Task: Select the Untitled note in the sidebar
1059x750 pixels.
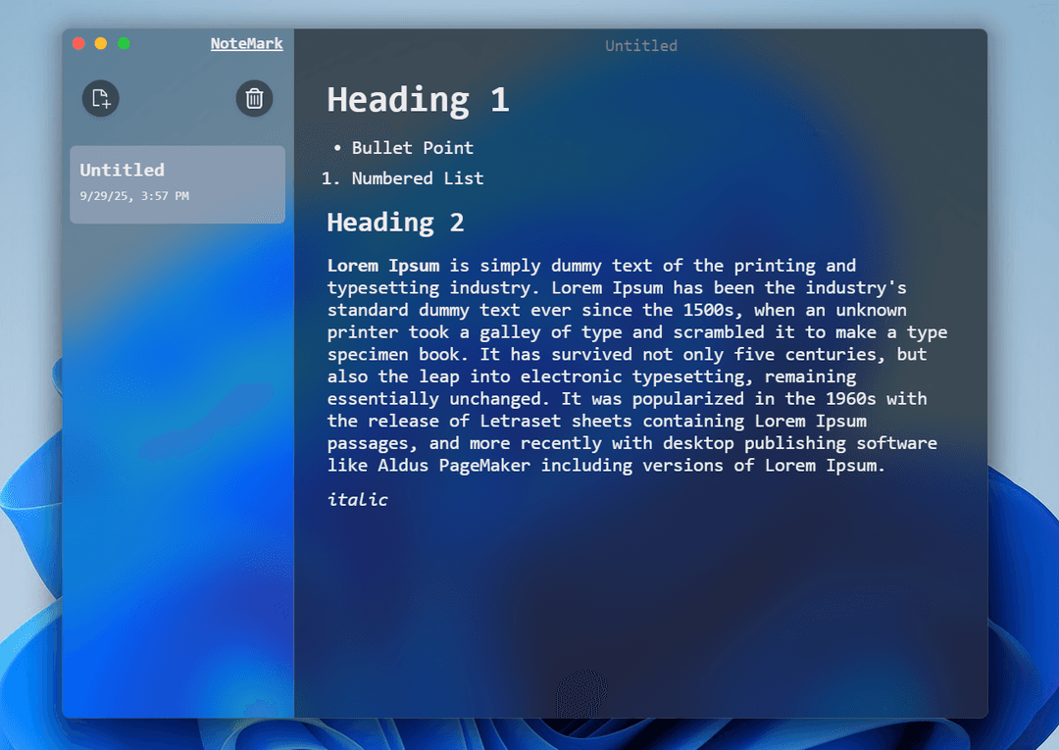Action: coord(176,183)
